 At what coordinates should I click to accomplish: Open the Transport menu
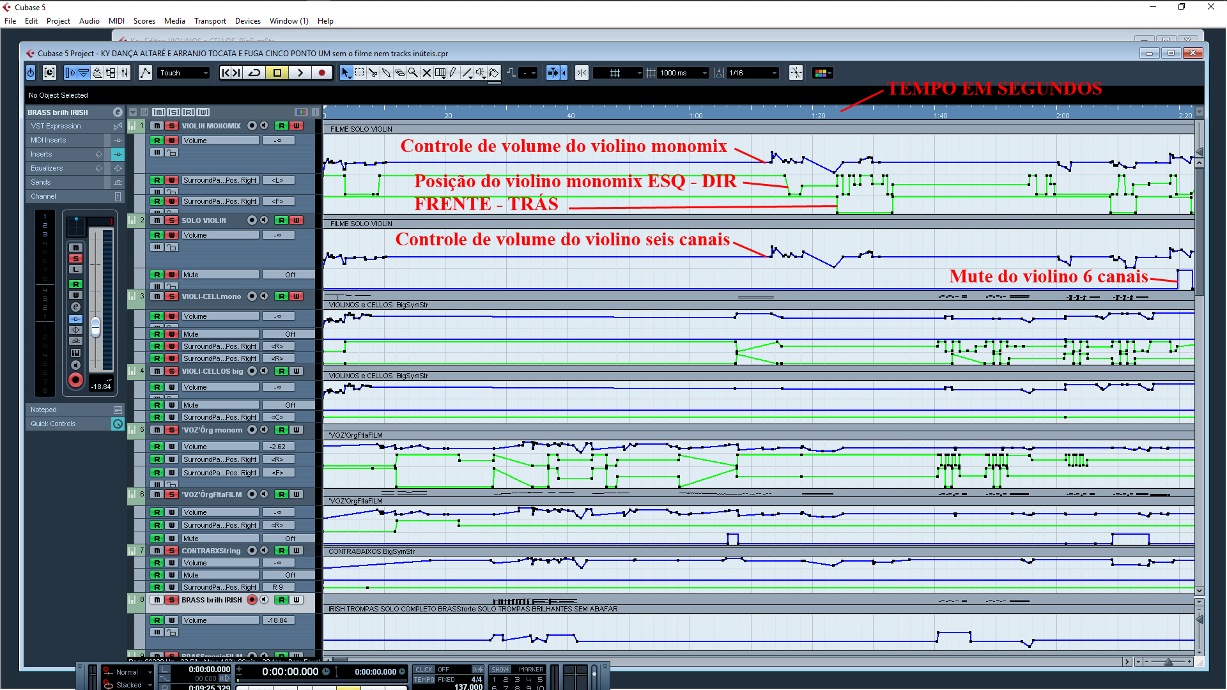tap(210, 21)
